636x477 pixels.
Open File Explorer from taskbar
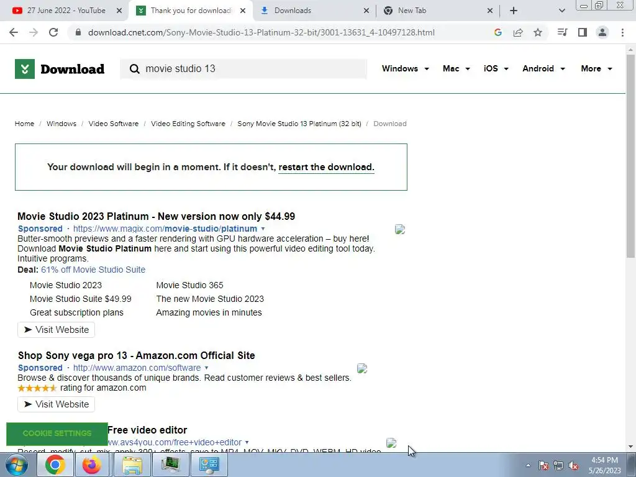click(x=133, y=465)
